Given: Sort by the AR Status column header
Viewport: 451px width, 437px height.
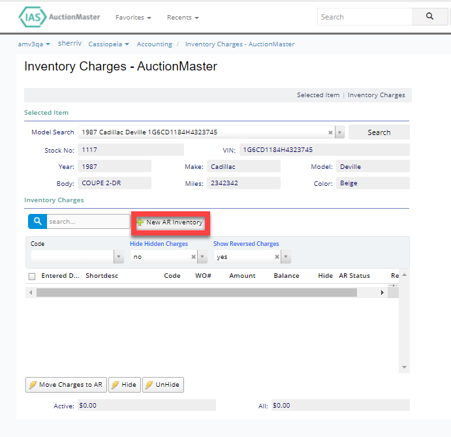Looking at the screenshot, I should pos(354,276).
